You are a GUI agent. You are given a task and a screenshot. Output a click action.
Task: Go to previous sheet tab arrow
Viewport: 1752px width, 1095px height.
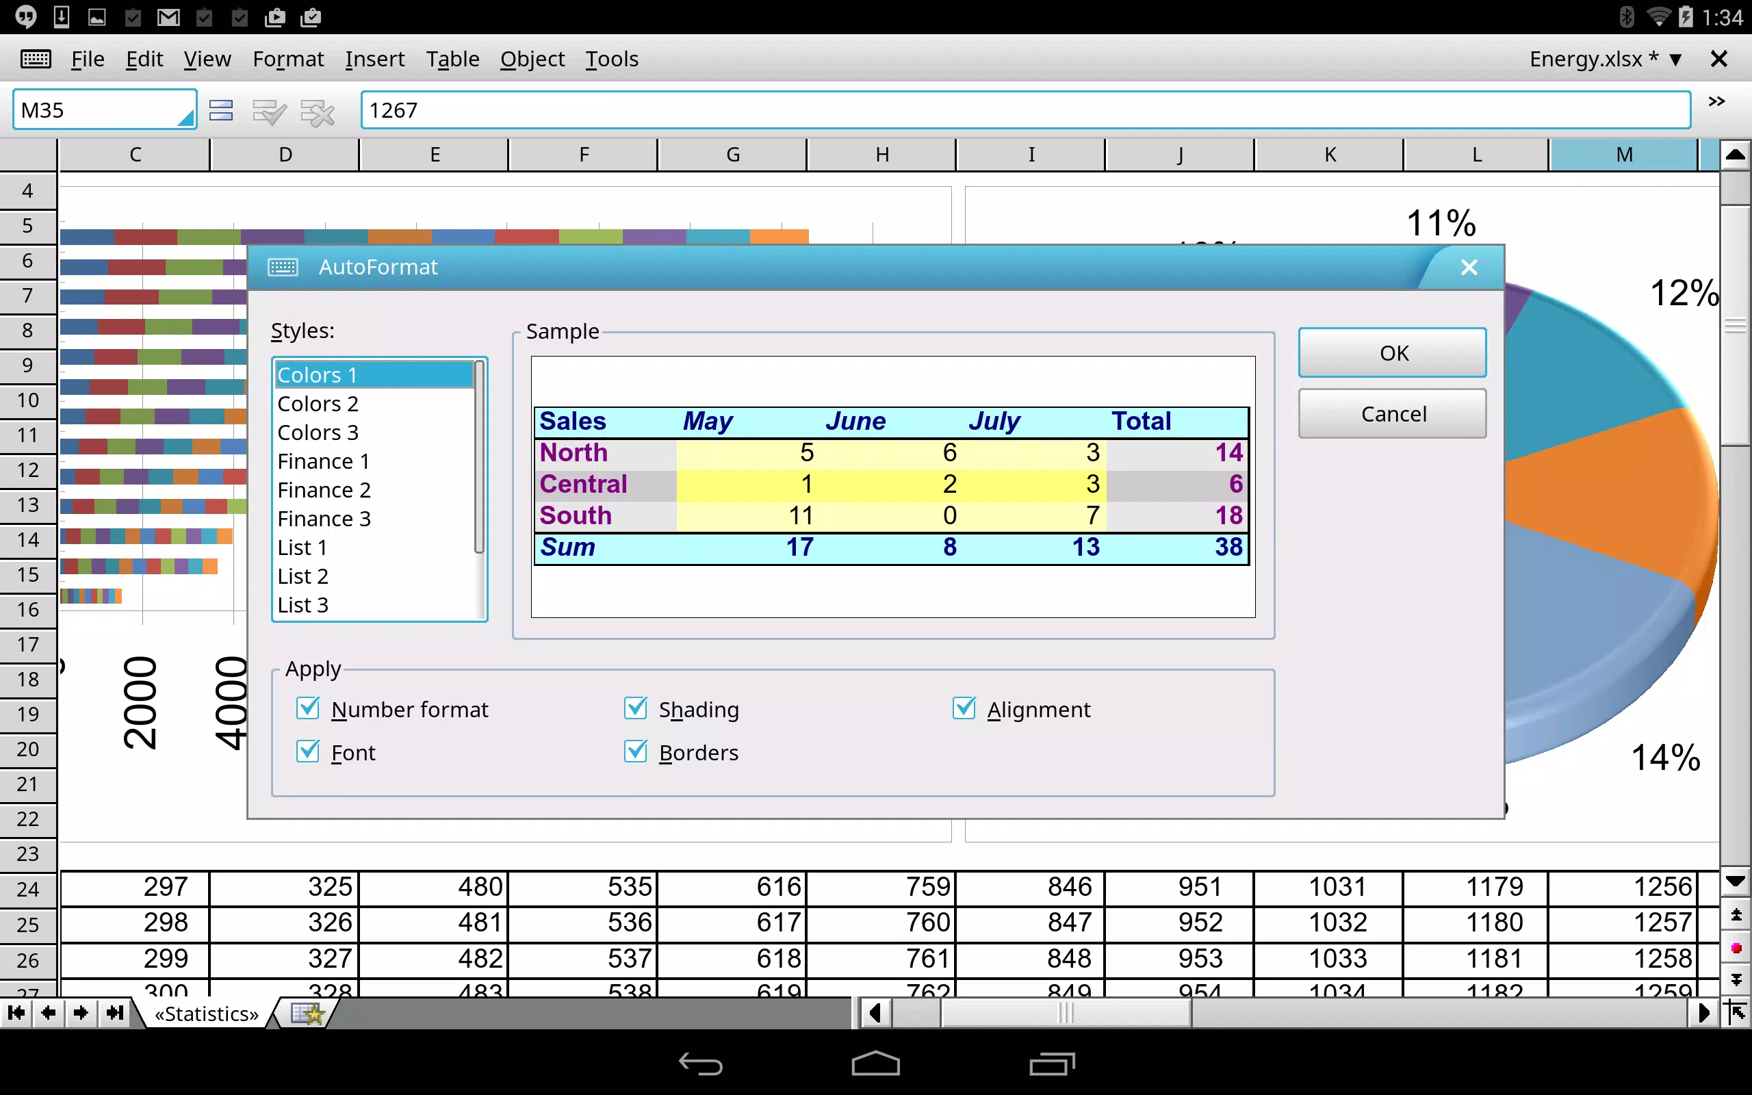49,1012
